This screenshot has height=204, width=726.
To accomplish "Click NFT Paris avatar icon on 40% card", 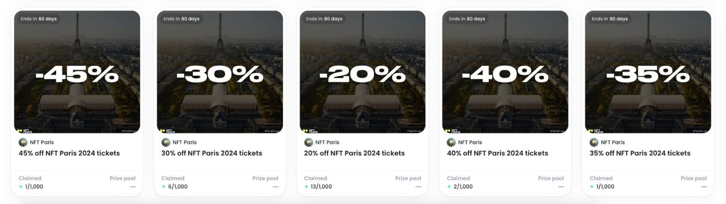I will (451, 142).
